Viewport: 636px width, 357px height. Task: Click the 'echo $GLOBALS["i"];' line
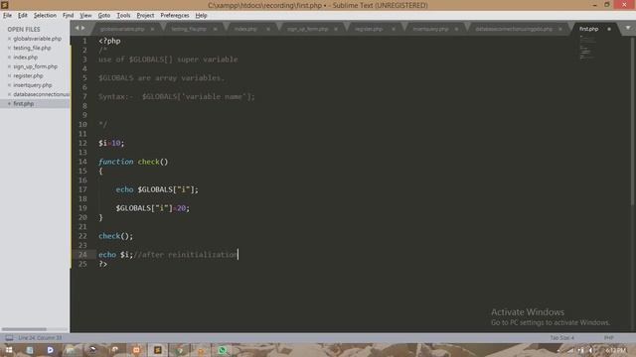[x=157, y=189]
